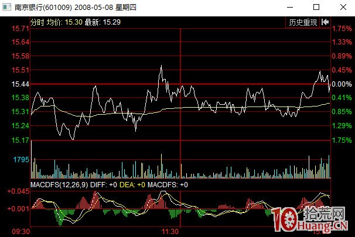Screen dimensions: 355x237
Task: Minimize the 南京银行 chart window
Action: 289,8
